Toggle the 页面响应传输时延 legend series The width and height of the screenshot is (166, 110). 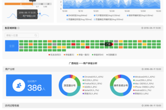[x=108, y=20]
